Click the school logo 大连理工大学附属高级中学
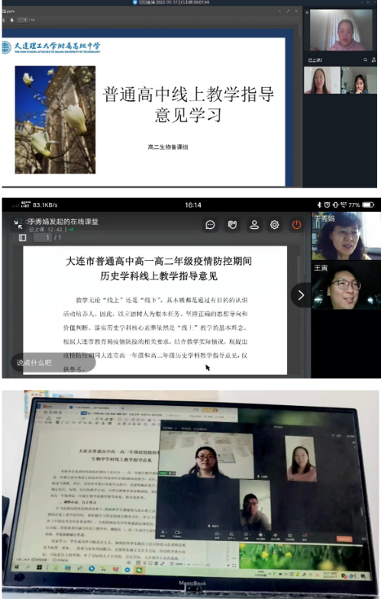The width and height of the screenshot is (381, 599). coord(51,47)
